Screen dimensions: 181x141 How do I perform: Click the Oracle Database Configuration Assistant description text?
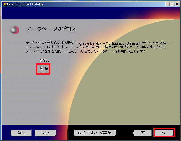click(x=98, y=47)
